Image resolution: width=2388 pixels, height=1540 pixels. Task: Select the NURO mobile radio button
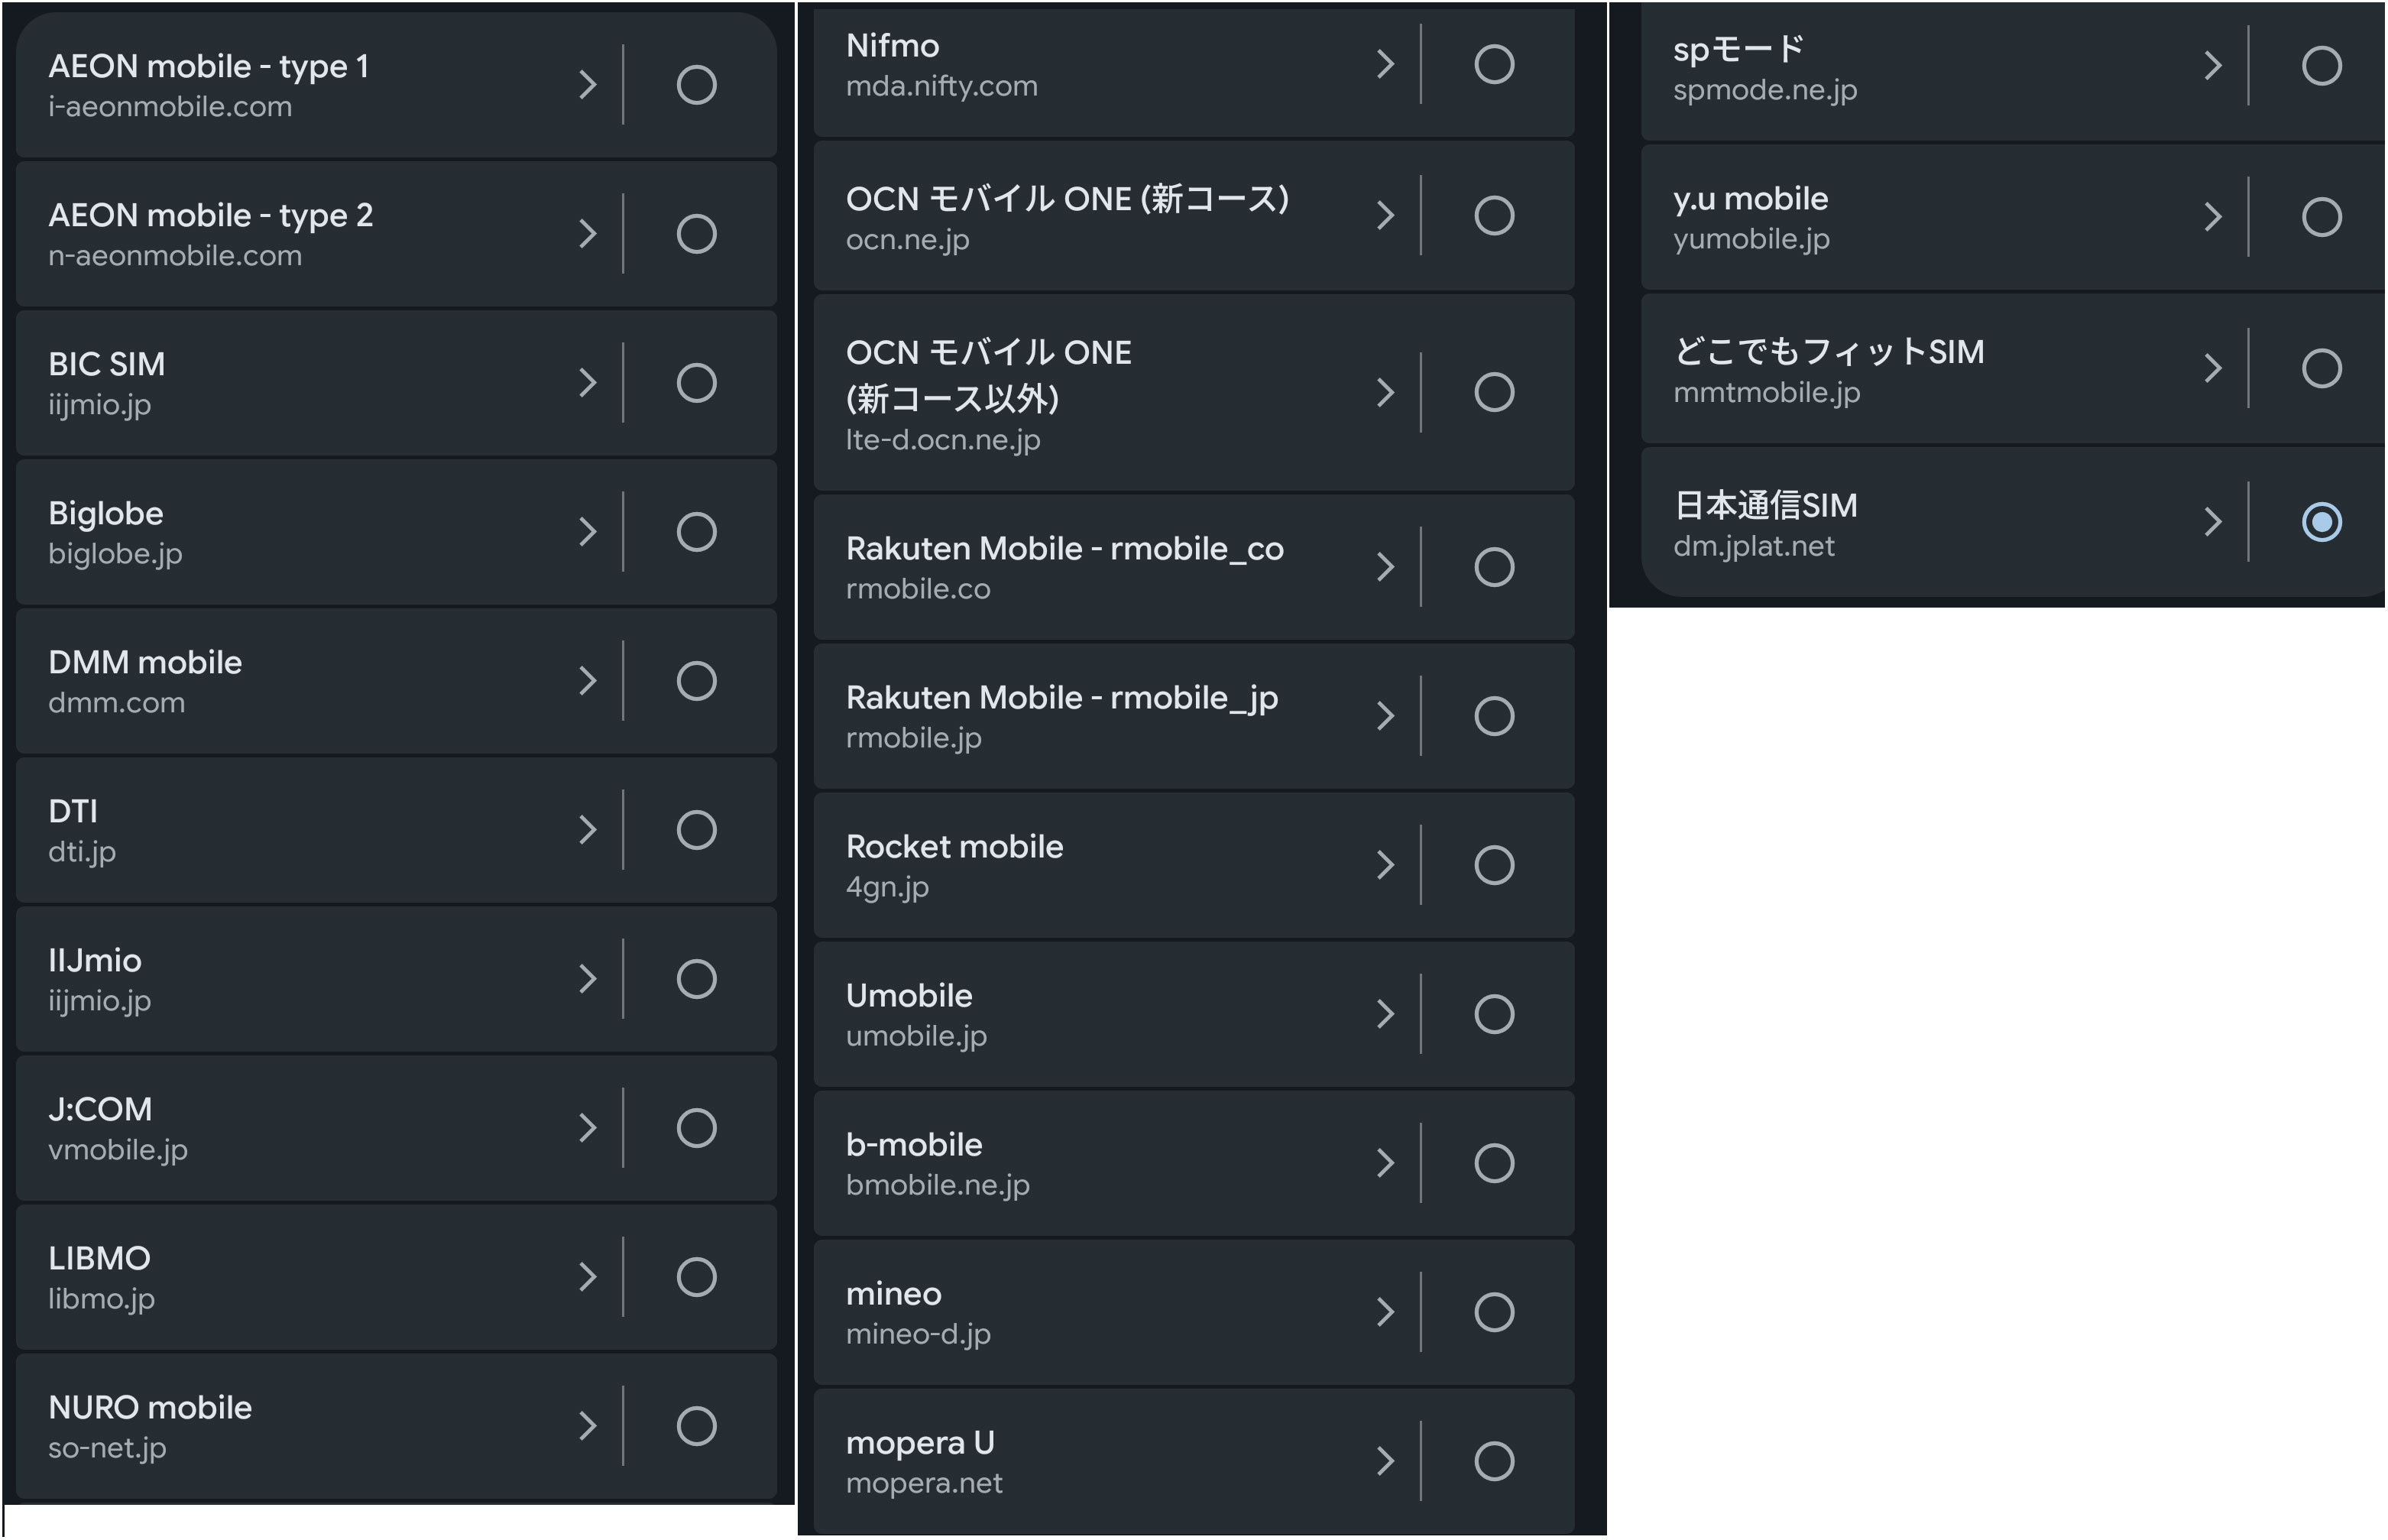[x=697, y=1426]
